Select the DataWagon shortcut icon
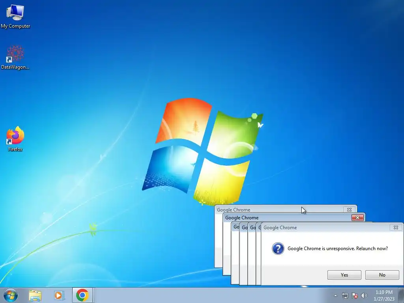Viewport: 404px width, 303px height. (x=15, y=58)
